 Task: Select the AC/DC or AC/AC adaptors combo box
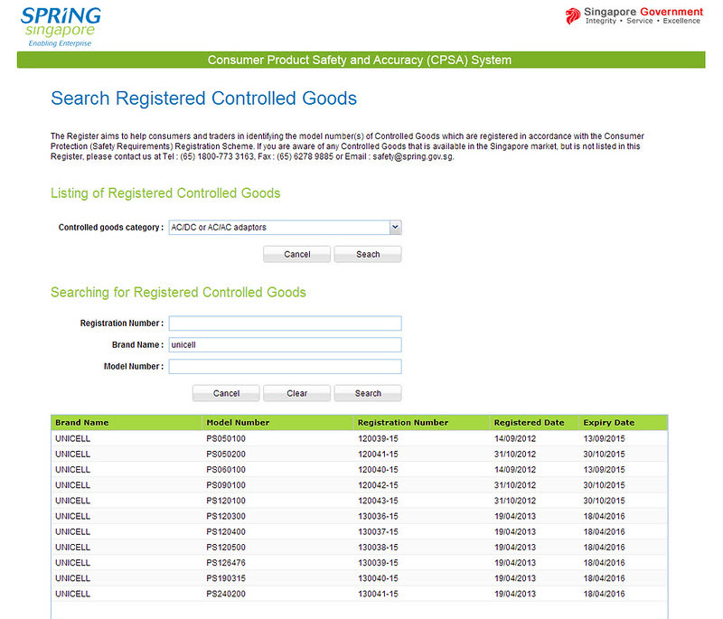click(x=285, y=227)
